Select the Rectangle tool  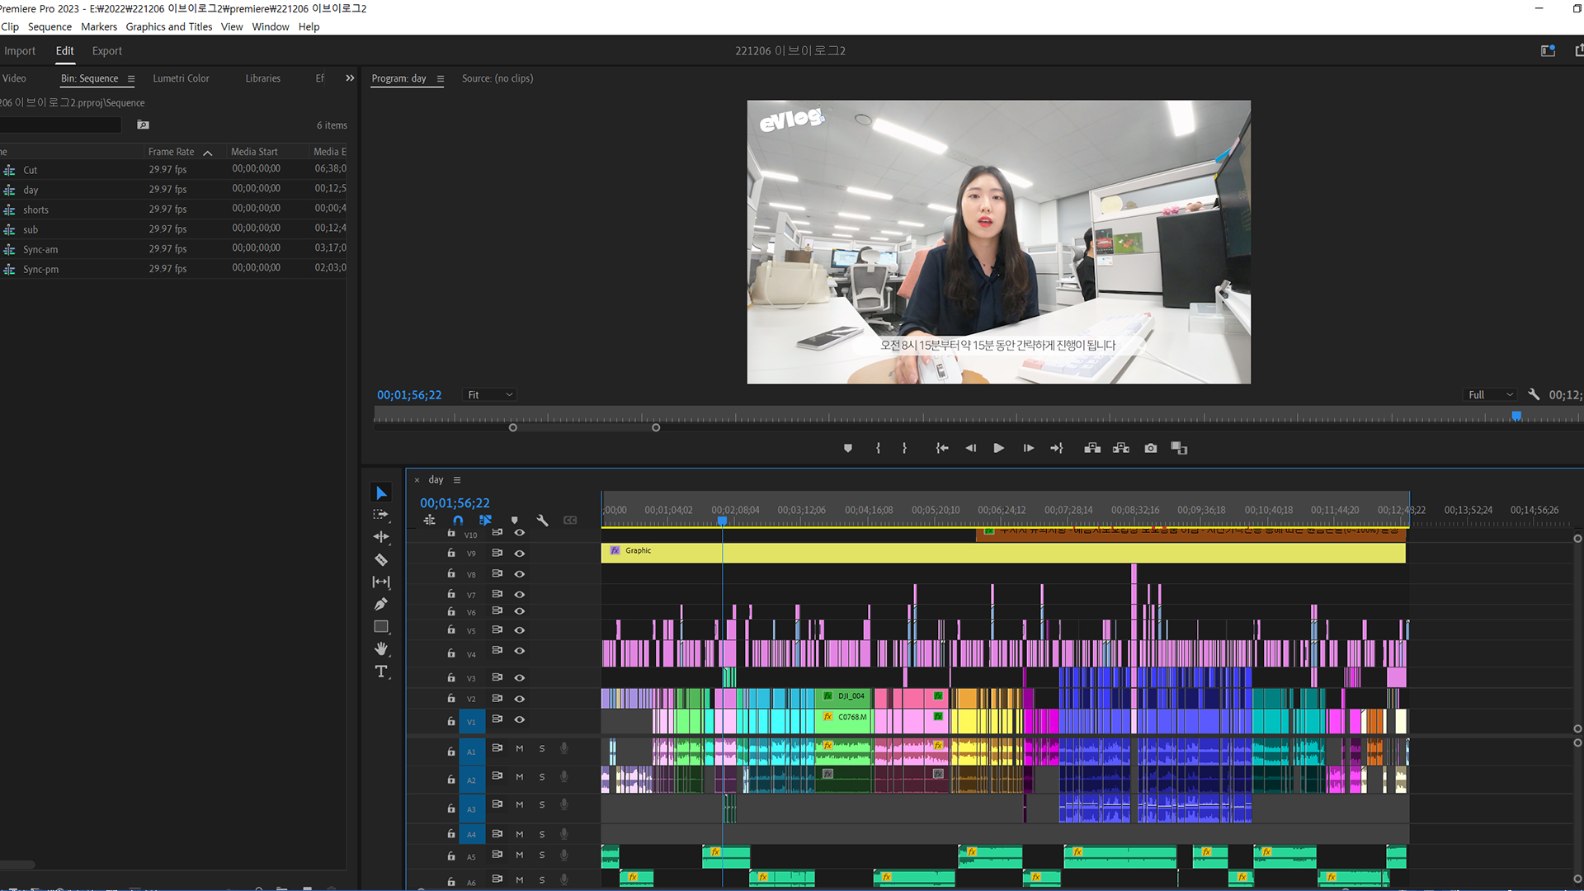(381, 626)
